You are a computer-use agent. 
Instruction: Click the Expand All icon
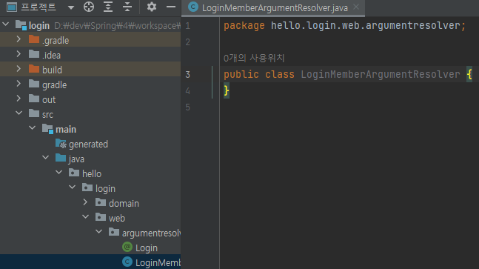pos(108,7)
